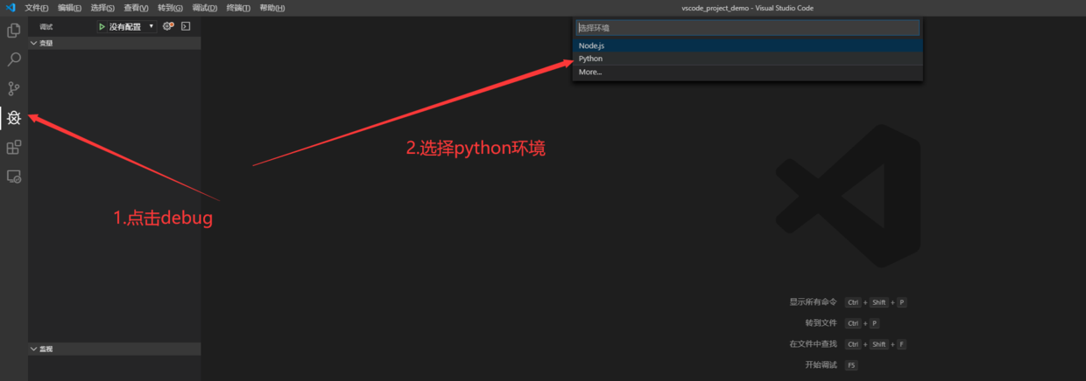Image resolution: width=1086 pixels, height=381 pixels.
Task: Open the 终端(T) menu
Action: coord(238,8)
